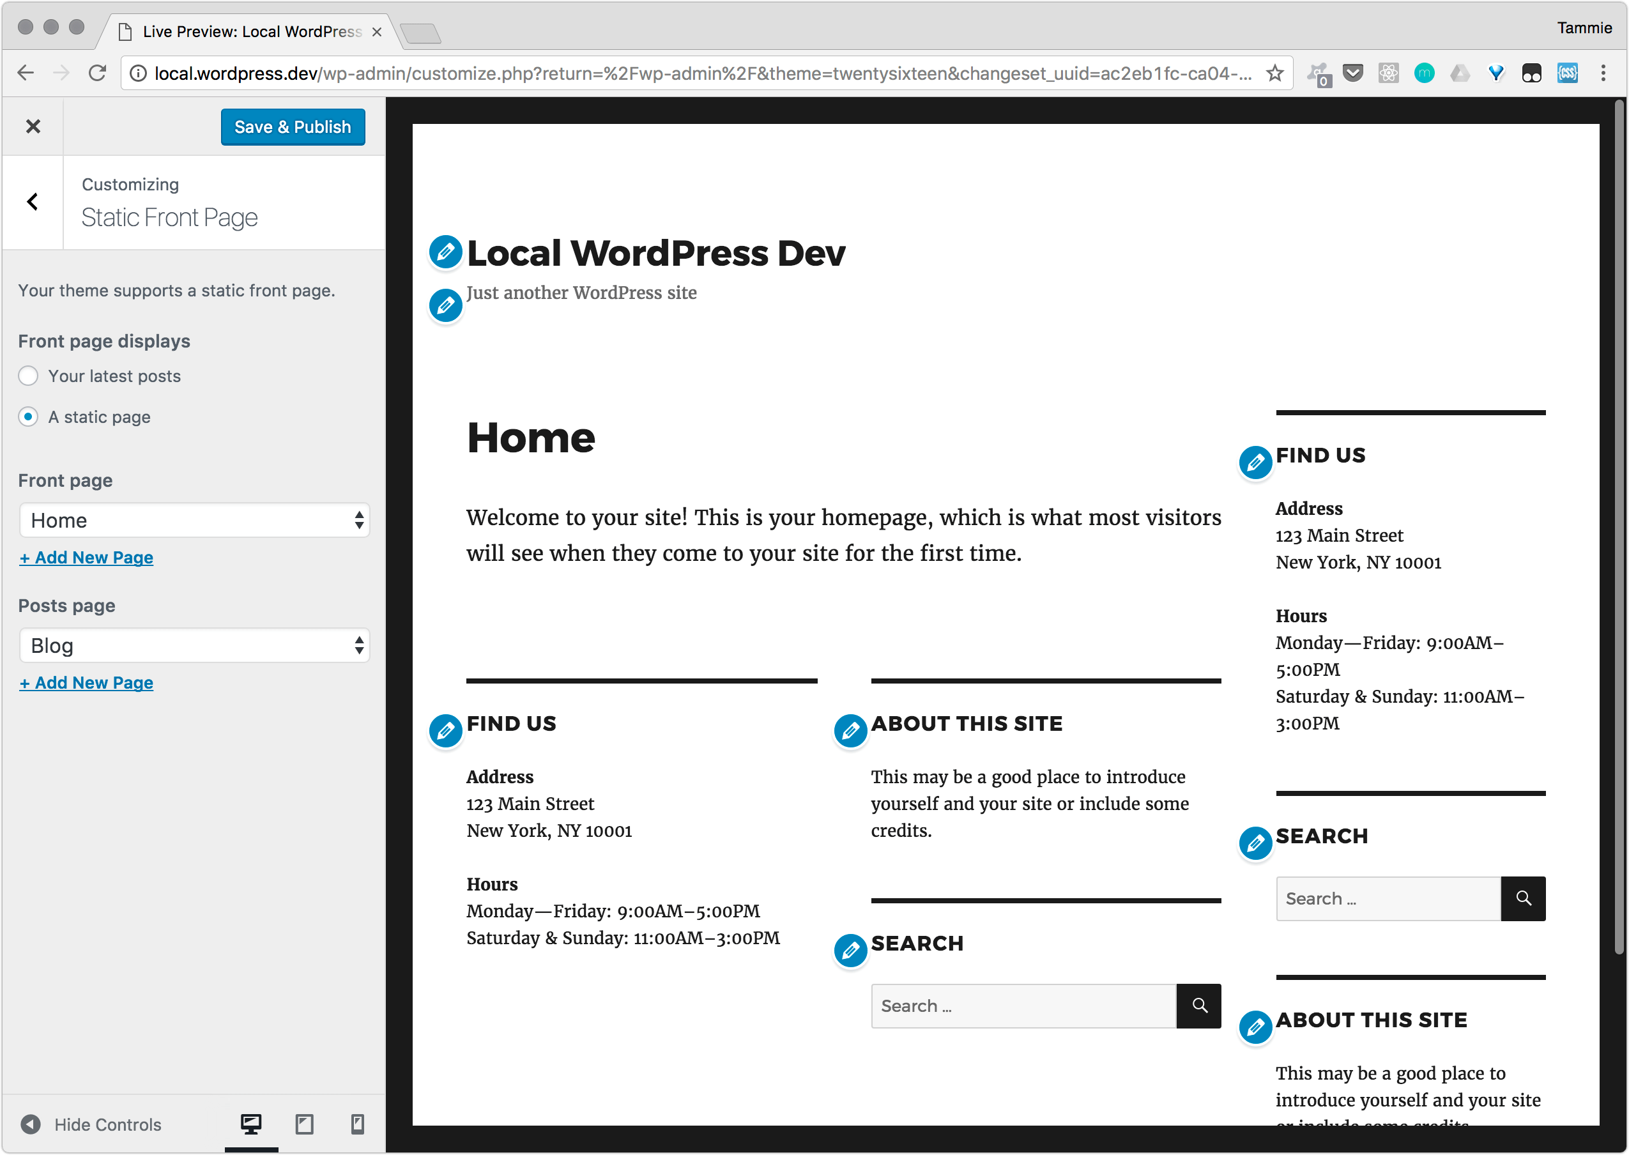Switch the preview to tablet view
Image resolution: width=1629 pixels, height=1155 pixels.
point(304,1124)
